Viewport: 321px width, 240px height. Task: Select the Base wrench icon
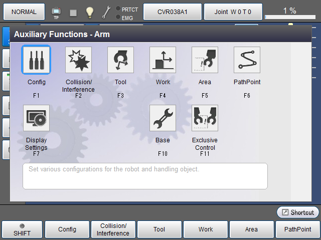pos(163,118)
